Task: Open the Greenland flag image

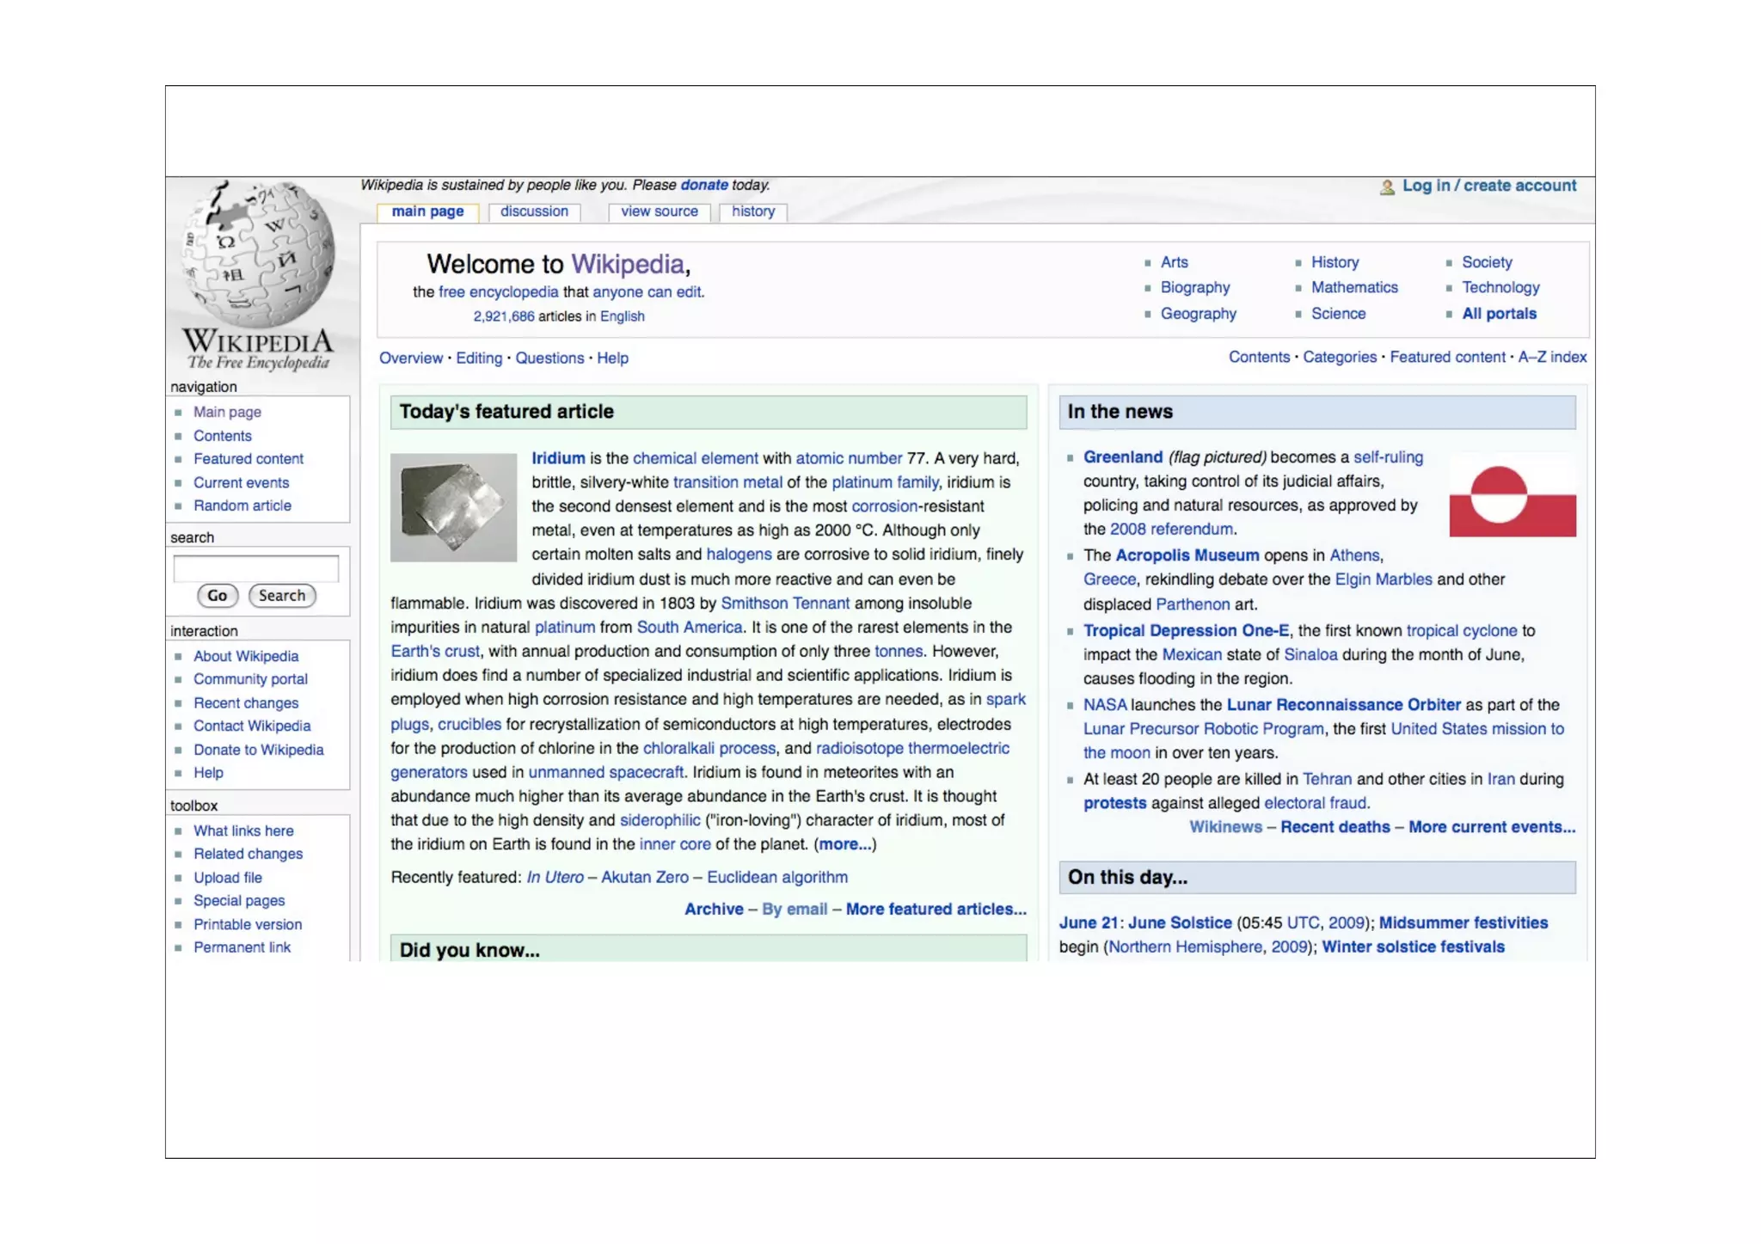Action: pos(1512,494)
